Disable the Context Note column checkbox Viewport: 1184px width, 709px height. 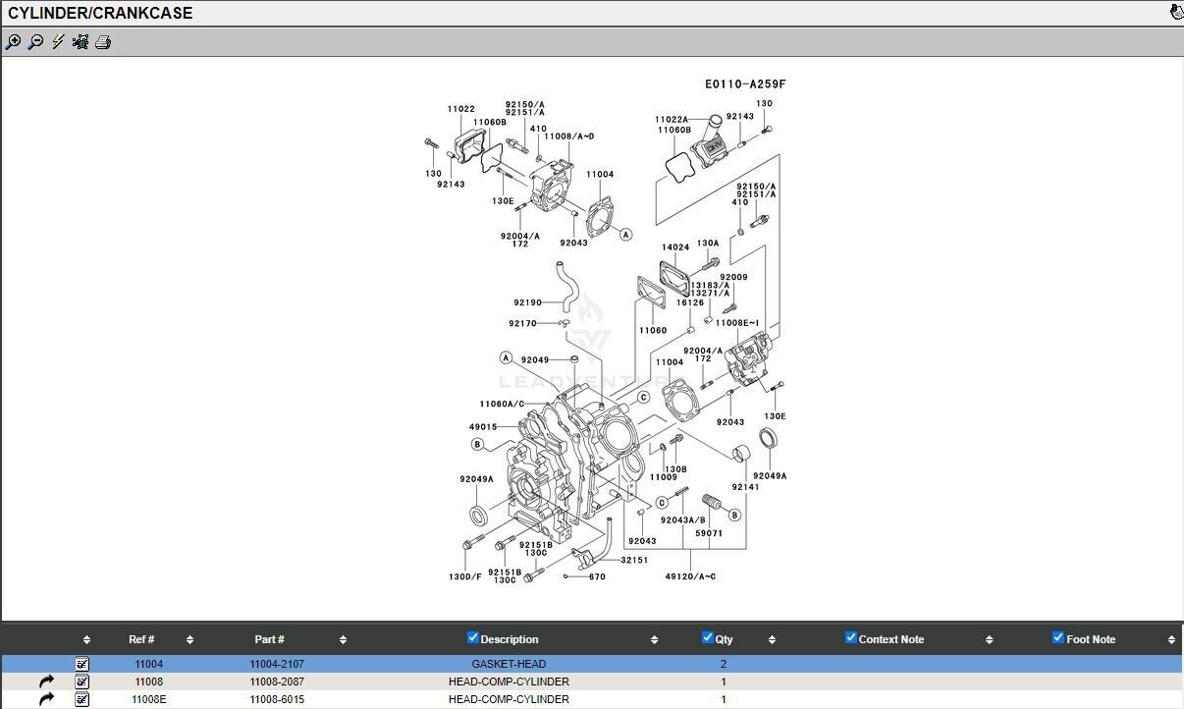click(x=851, y=638)
